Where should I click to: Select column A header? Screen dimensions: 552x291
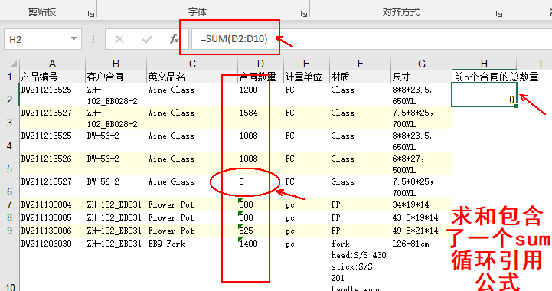click(x=52, y=64)
